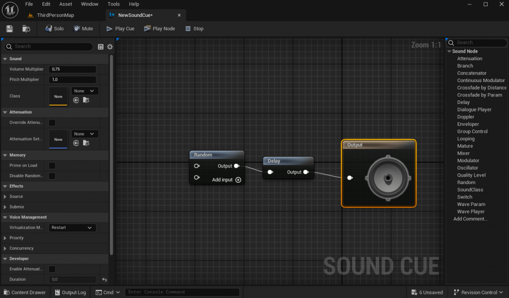The width and height of the screenshot is (509, 298).
Task: Open the details view settings gear icon
Action: (109, 46)
